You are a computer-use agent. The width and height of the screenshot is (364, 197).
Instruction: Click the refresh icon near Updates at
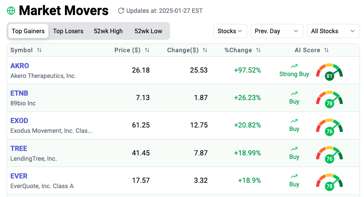pyautogui.click(x=121, y=11)
